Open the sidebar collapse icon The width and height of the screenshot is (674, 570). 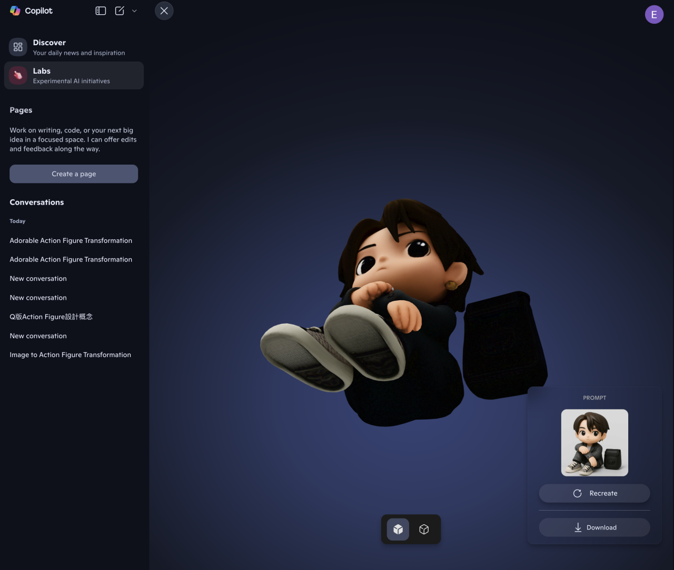(x=100, y=11)
